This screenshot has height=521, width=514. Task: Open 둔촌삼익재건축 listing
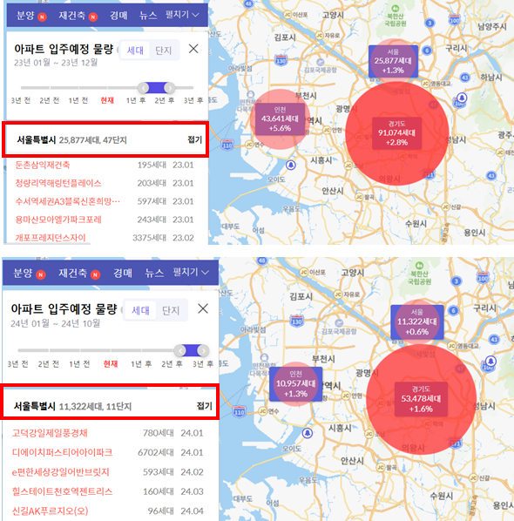coord(43,165)
